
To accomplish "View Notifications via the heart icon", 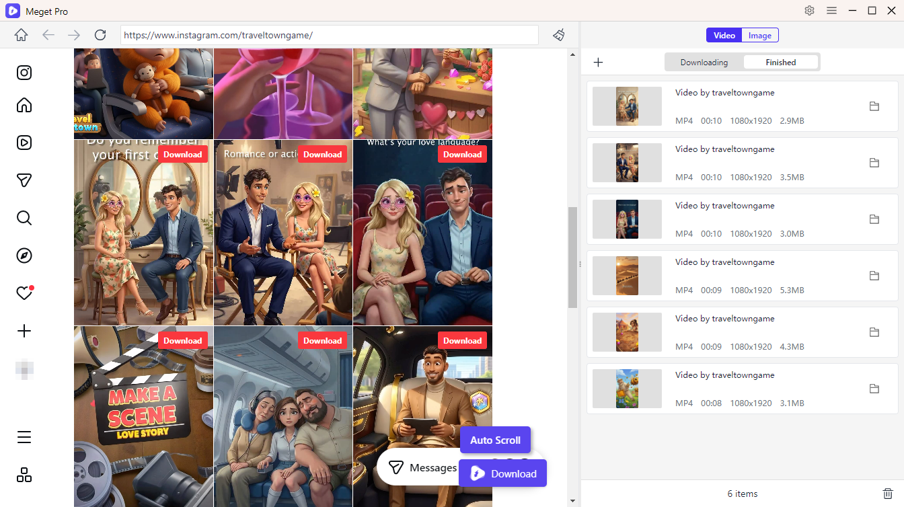I will click(24, 293).
